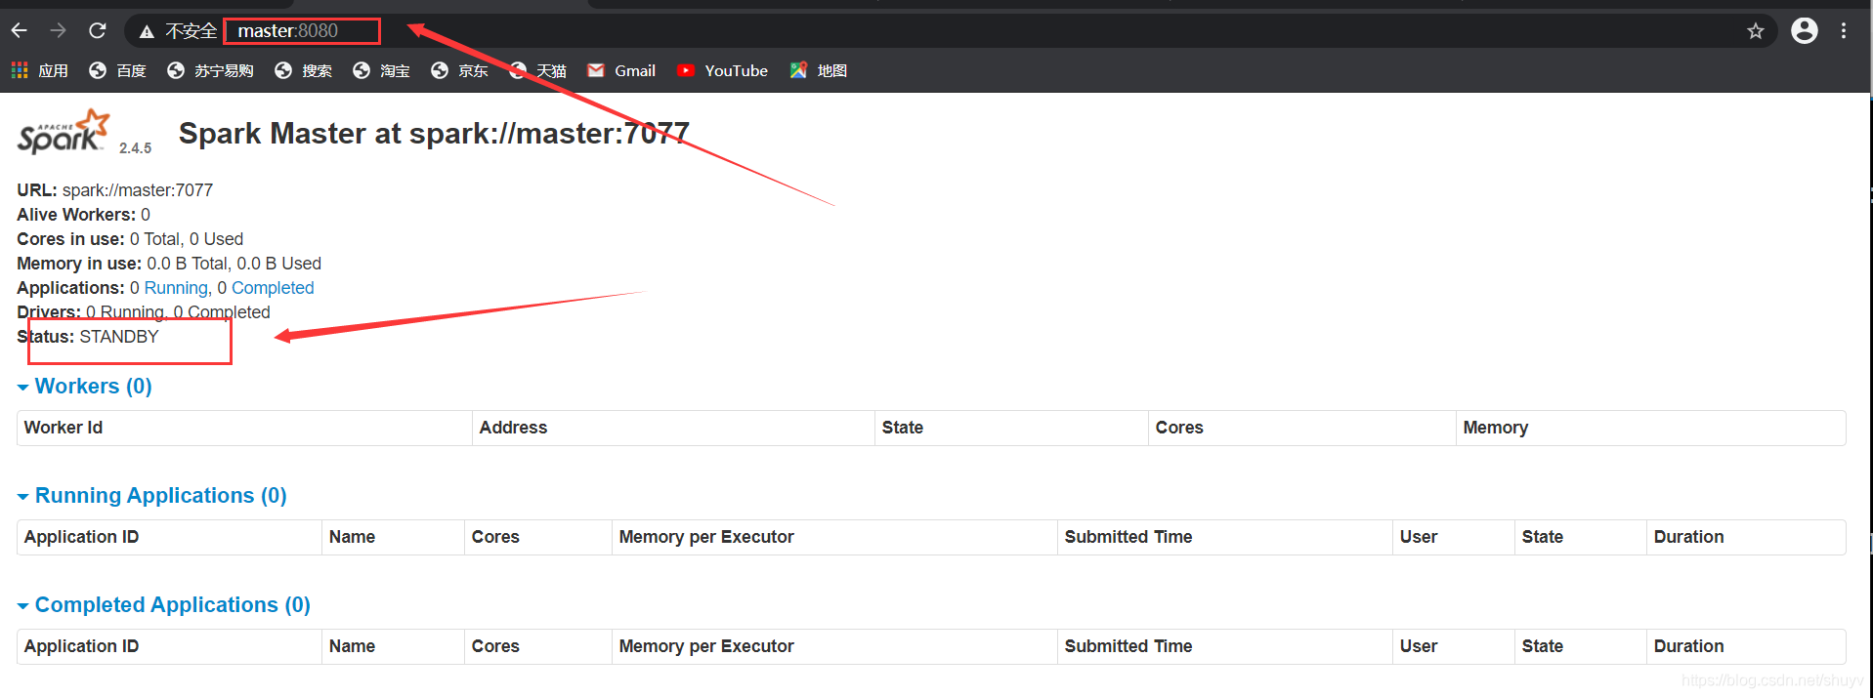
Task: Open the 淘宝 bookmark
Action: [x=381, y=70]
